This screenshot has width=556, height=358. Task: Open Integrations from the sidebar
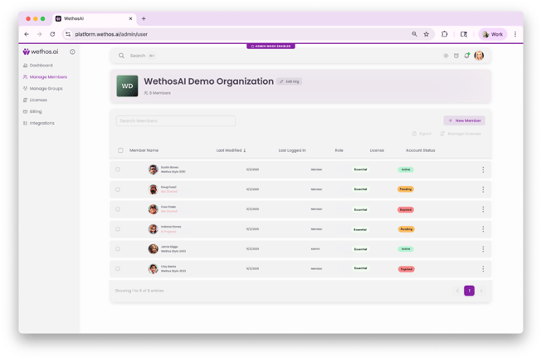point(41,123)
